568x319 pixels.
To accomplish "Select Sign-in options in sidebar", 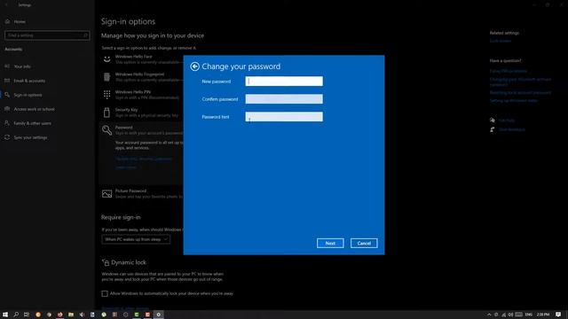I will [x=28, y=95].
